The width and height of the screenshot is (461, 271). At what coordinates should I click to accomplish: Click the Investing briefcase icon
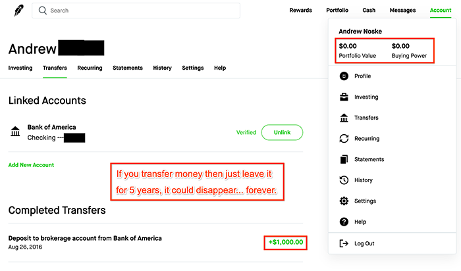[x=344, y=97]
